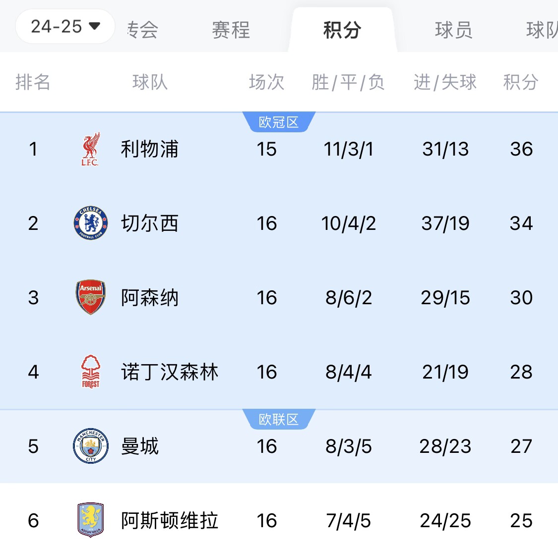The height and width of the screenshot is (548, 558).
Task: Click the 积分 column header
Action: (x=520, y=82)
